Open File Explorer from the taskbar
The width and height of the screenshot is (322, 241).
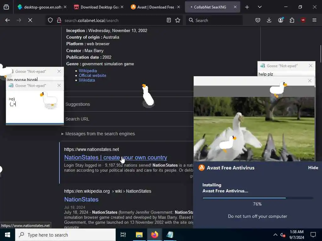(139, 235)
